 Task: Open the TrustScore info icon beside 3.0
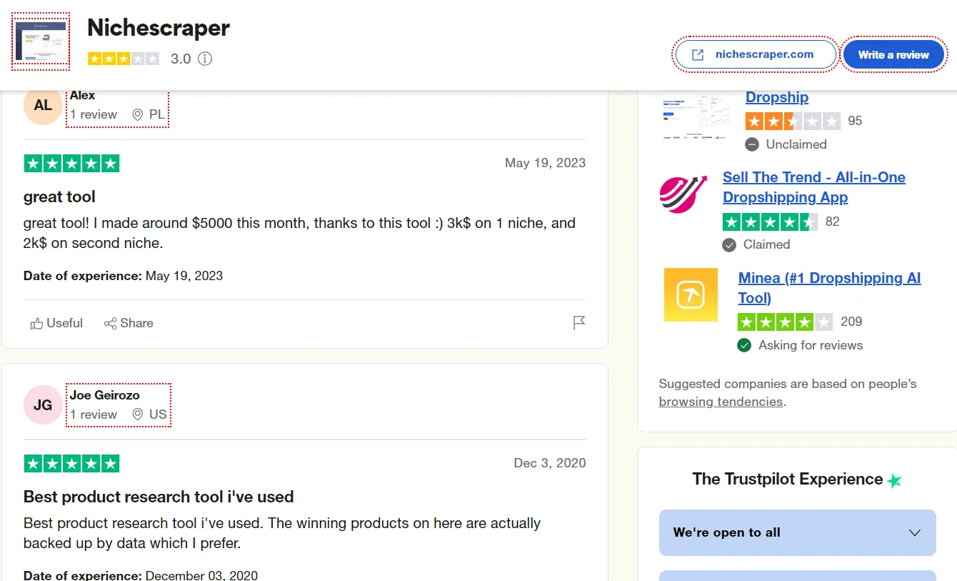[x=205, y=59]
